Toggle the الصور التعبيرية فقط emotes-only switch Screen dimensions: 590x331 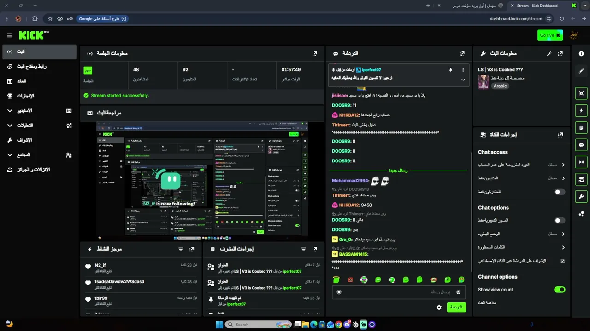[x=560, y=220]
